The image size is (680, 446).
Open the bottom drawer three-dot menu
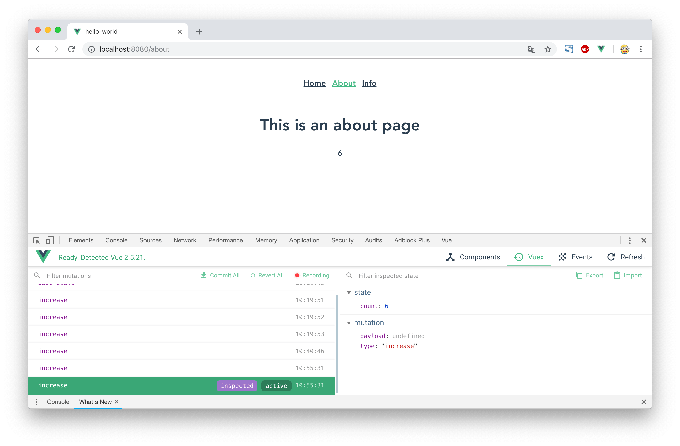point(36,402)
